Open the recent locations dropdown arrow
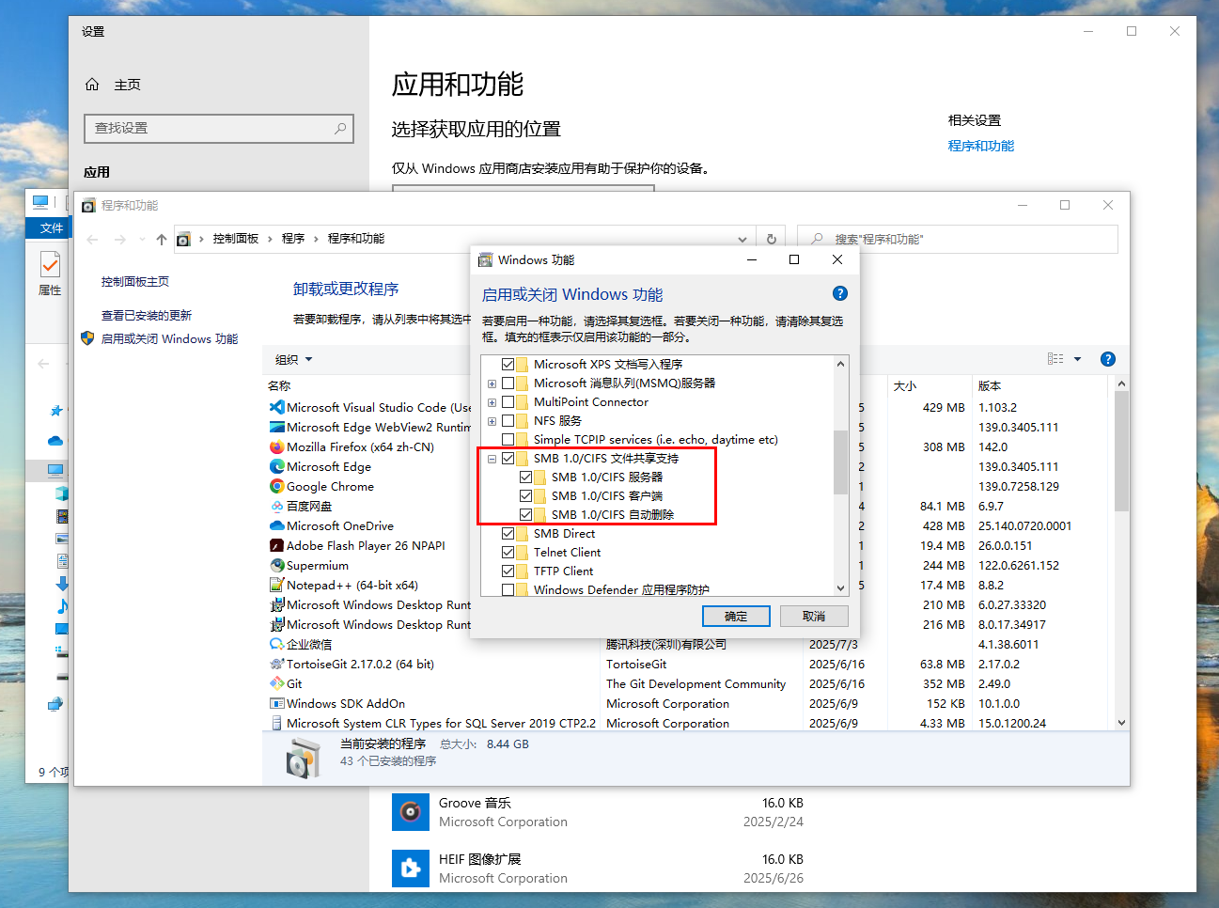Screen dimensions: 1219x908 pyautogui.click(x=141, y=239)
